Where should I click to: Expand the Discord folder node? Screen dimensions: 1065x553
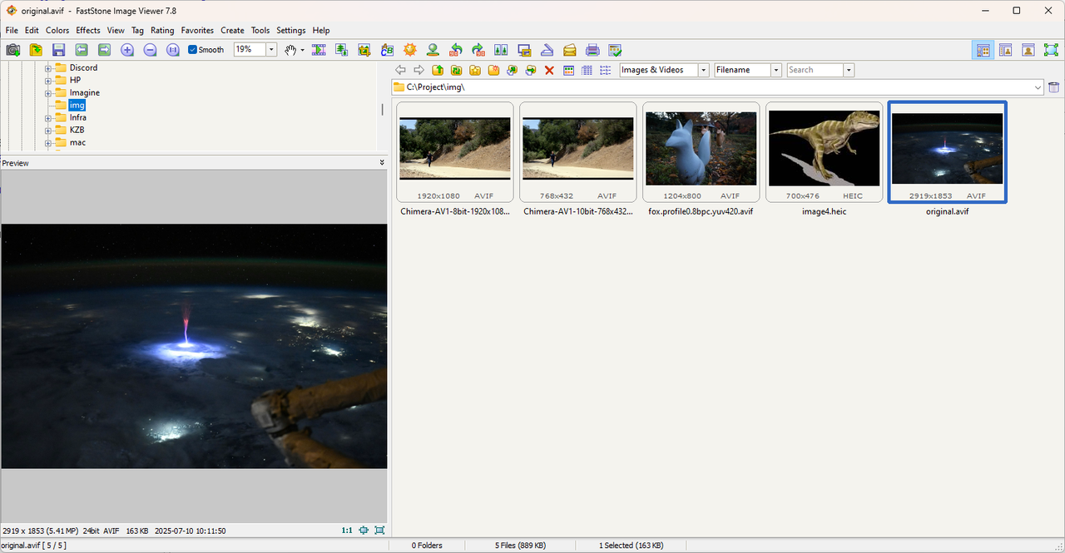48,68
